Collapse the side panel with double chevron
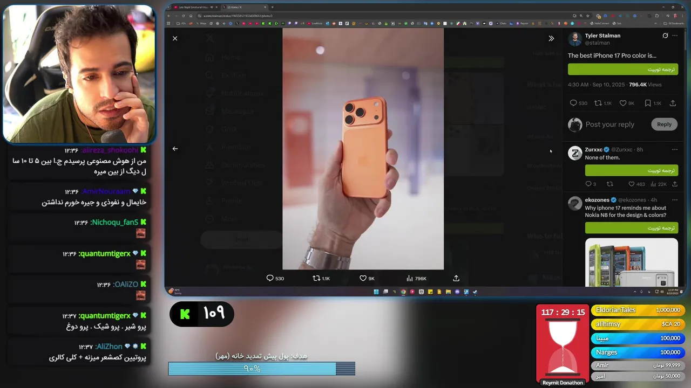This screenshot has width=691, height=388. point(551,38)
